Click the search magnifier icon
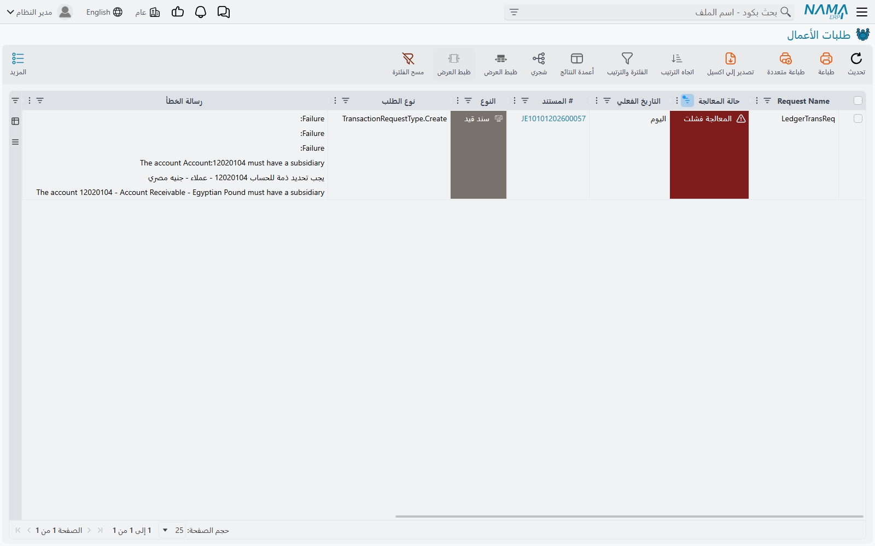Screen dimensions: 875x546 pos(785,12)
